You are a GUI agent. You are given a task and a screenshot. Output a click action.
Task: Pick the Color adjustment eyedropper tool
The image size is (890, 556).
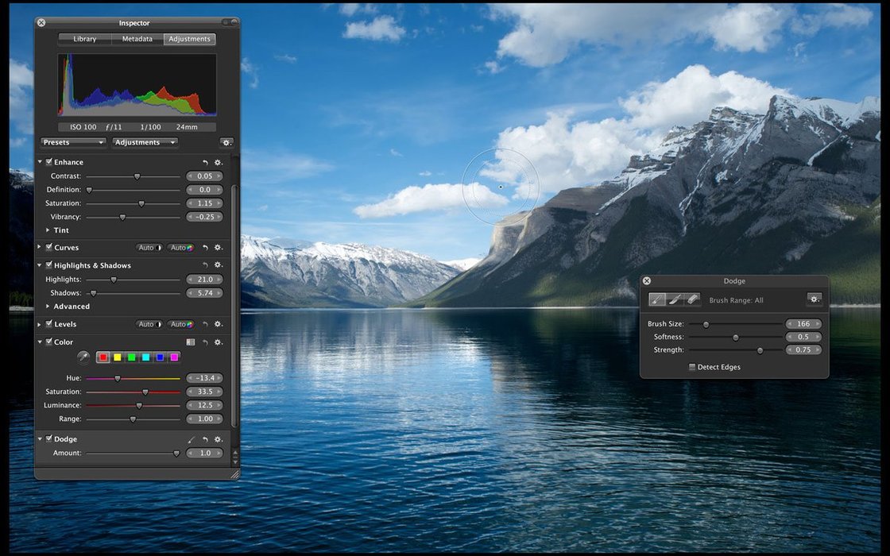pos(83,357)
